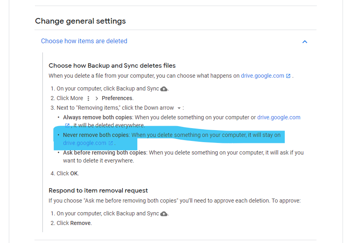Click the three-dot More icon

pos(88,98)
